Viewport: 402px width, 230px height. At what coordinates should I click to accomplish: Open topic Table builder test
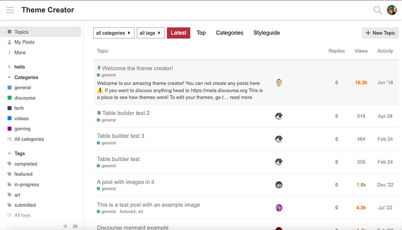[x=118, y=159]
